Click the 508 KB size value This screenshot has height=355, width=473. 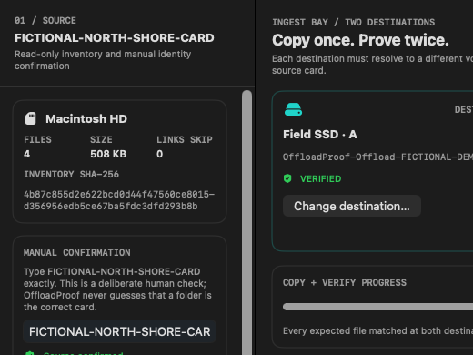point(108,154)
